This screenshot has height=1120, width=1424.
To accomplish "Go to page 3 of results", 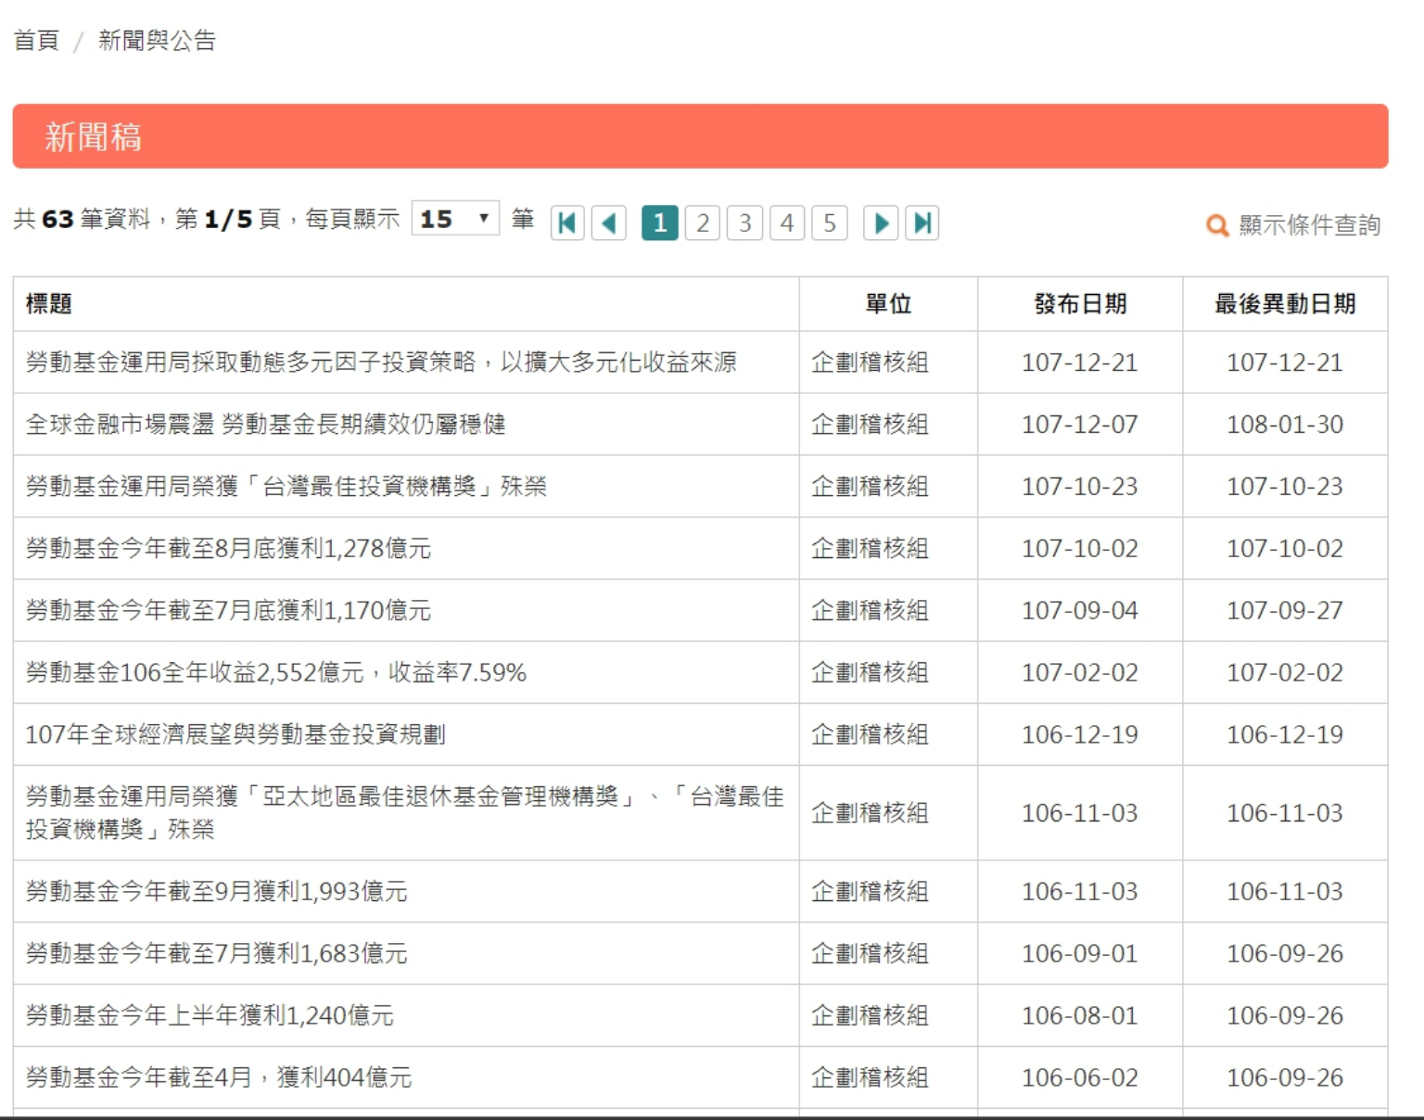I will click(x=744, y=223).
